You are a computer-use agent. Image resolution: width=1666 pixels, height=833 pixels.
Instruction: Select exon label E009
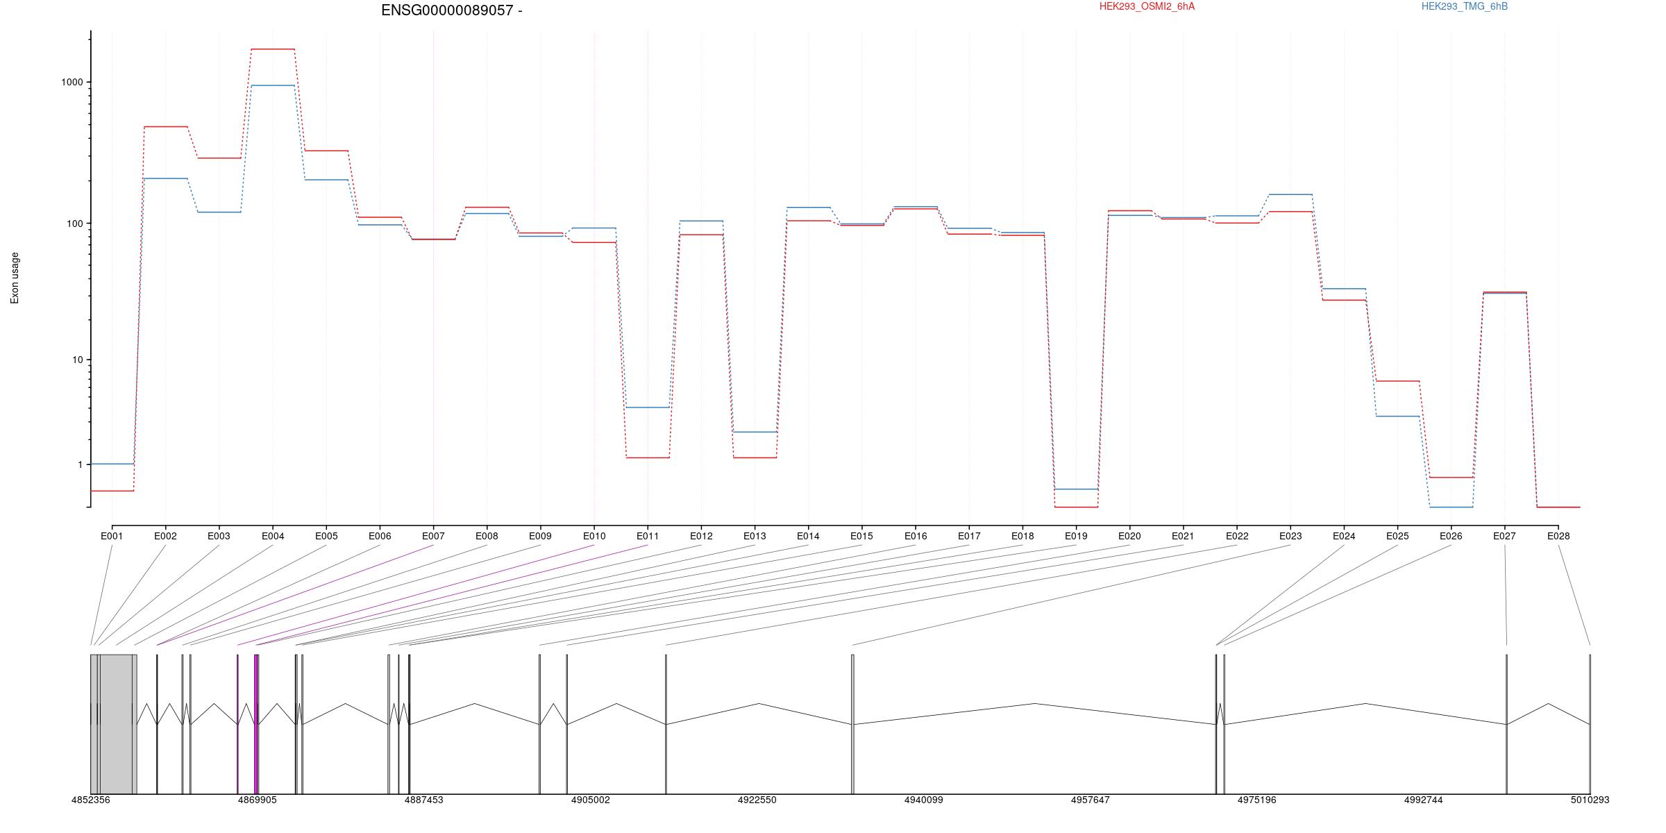[540, 536]
